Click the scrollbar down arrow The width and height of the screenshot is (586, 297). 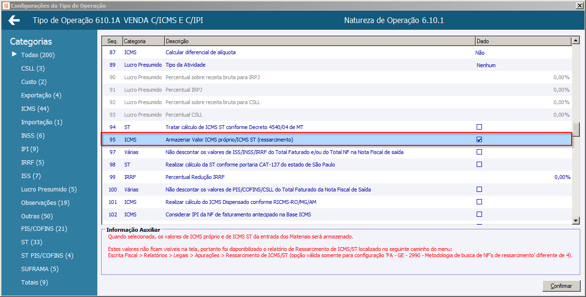[x=576, y=220]
